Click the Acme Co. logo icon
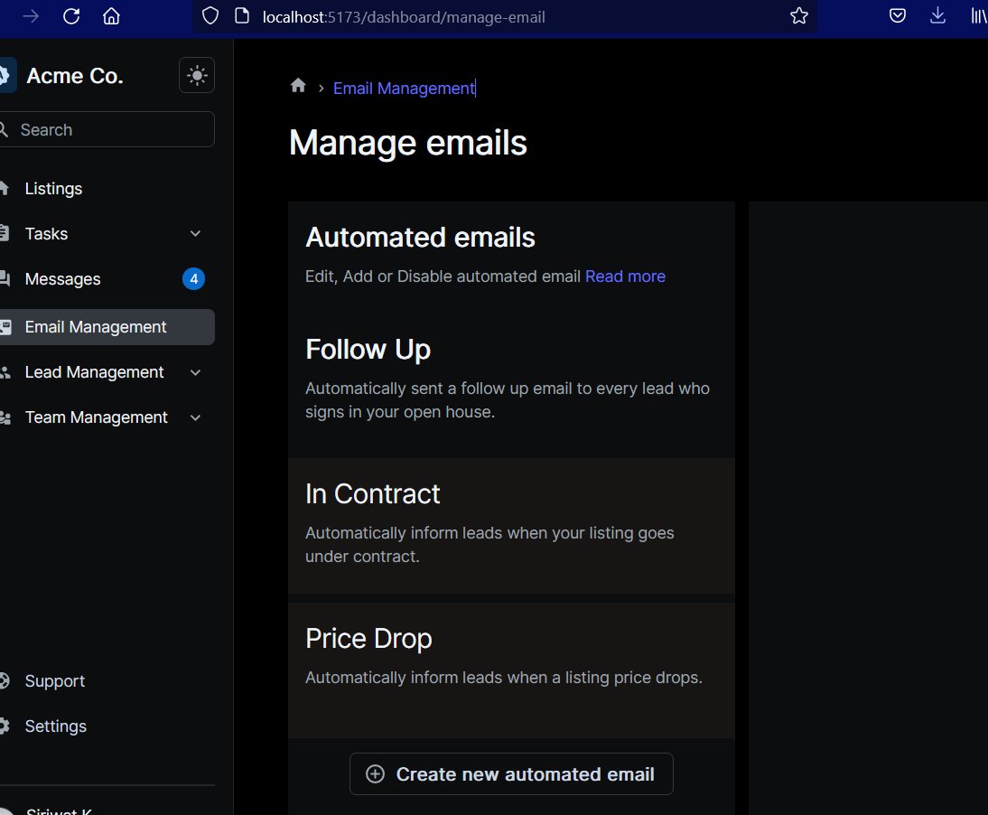 coord(6,76)
